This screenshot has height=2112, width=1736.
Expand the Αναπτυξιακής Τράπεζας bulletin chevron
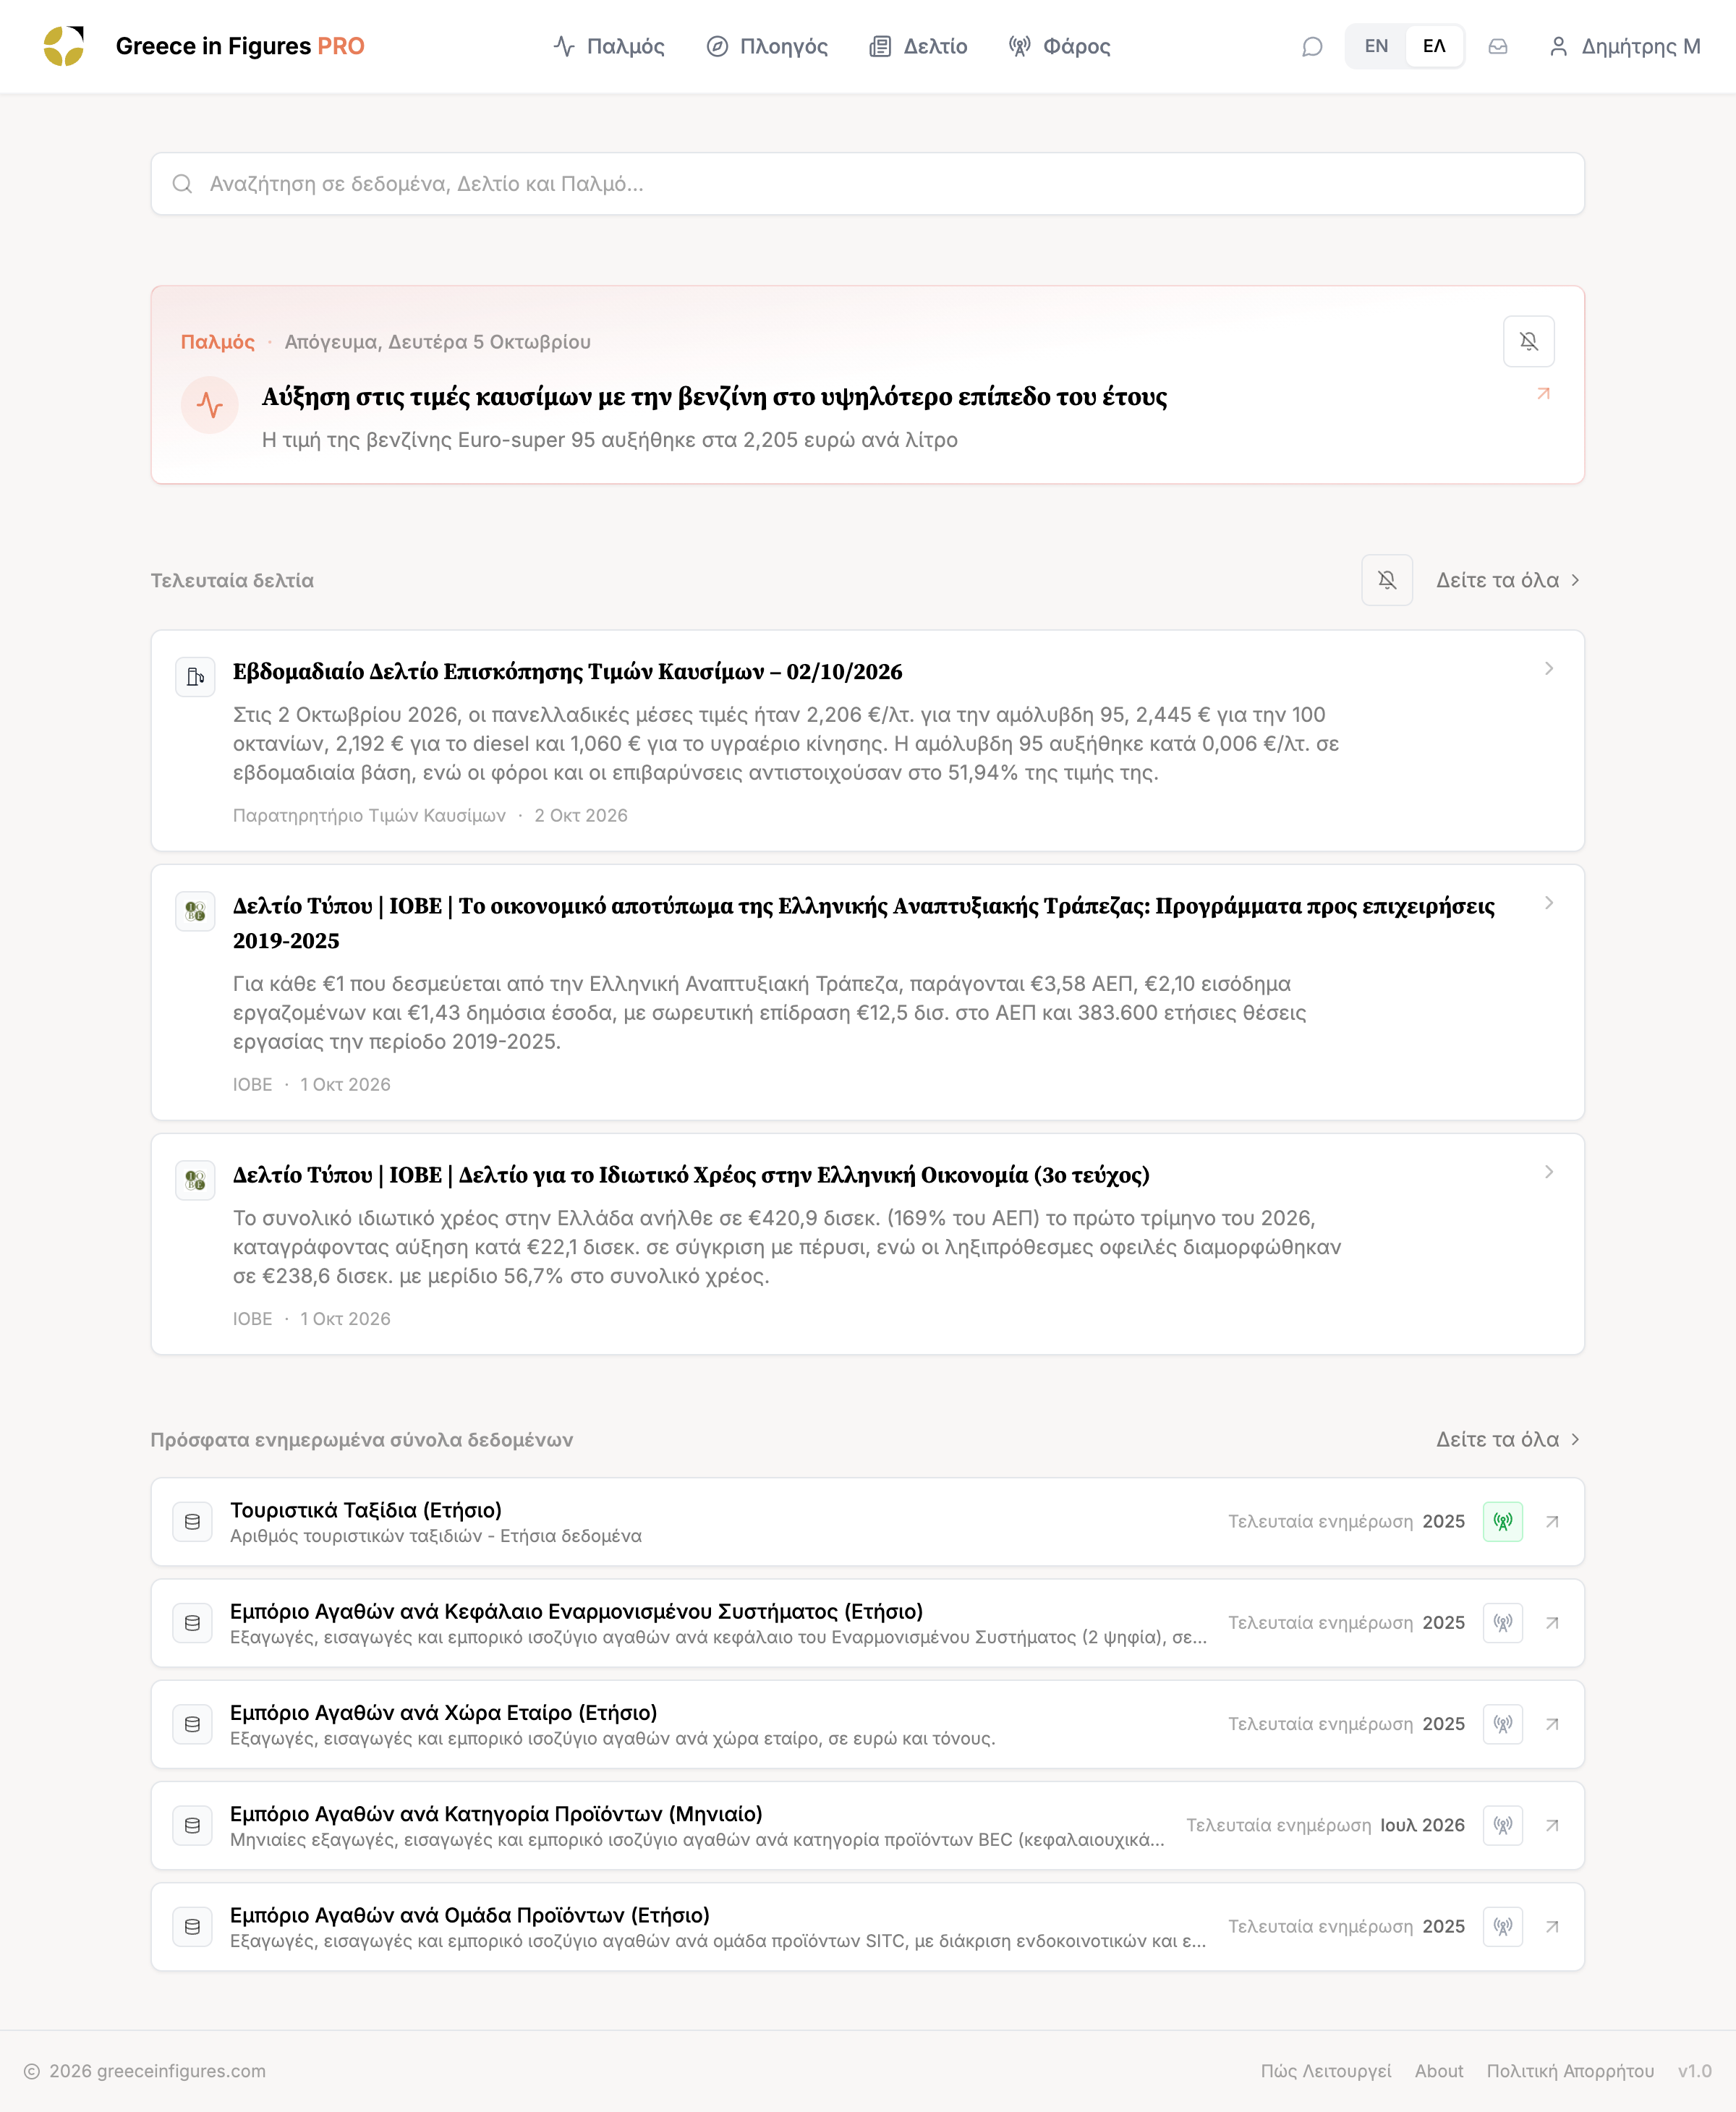[1548, 903]
